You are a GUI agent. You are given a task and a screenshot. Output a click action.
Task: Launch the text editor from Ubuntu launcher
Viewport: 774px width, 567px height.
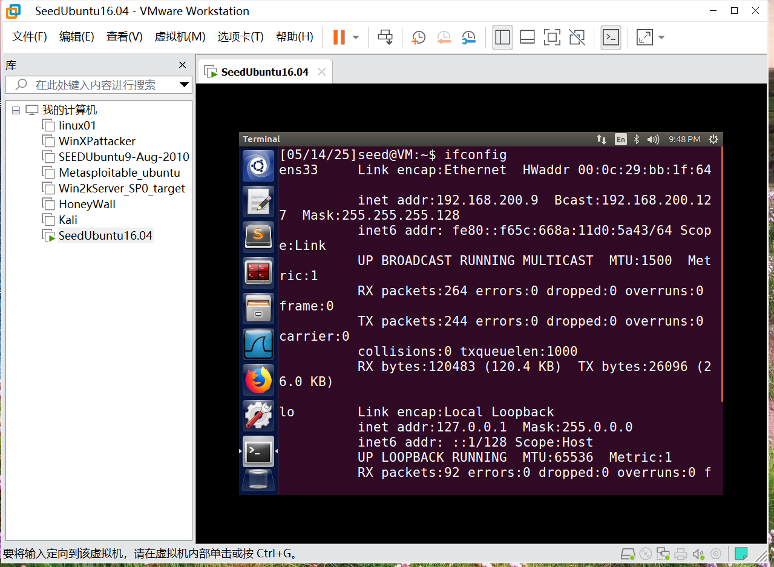(258, 201)
